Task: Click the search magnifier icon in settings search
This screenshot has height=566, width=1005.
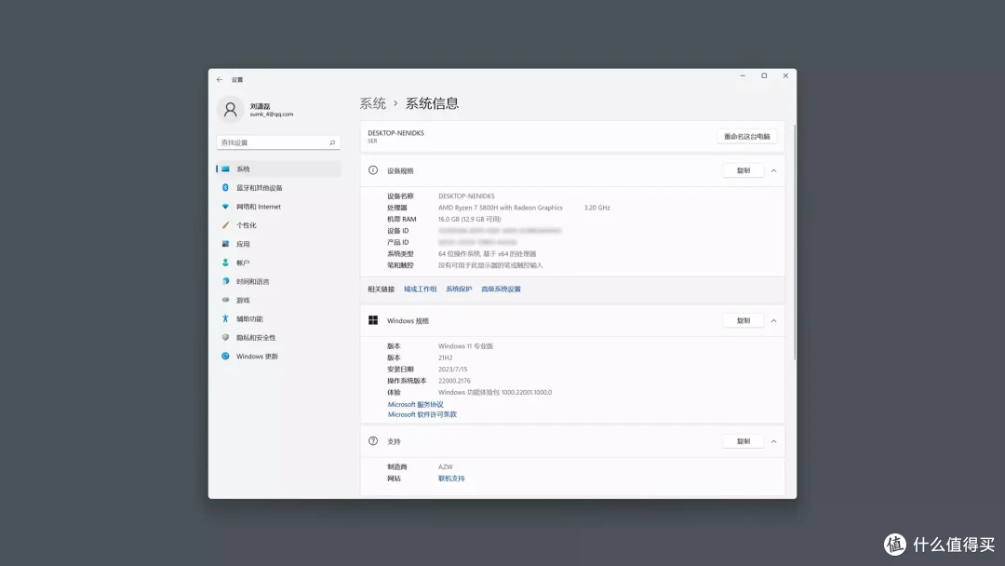Action: point(332,143)
